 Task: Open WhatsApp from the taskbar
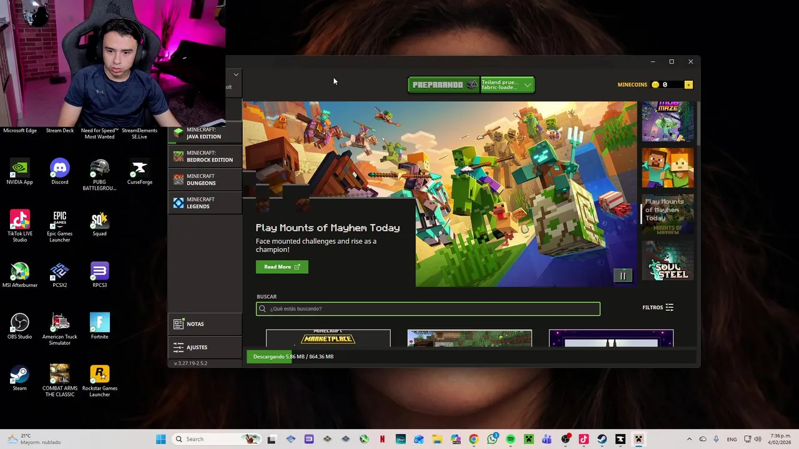point(493,439)
